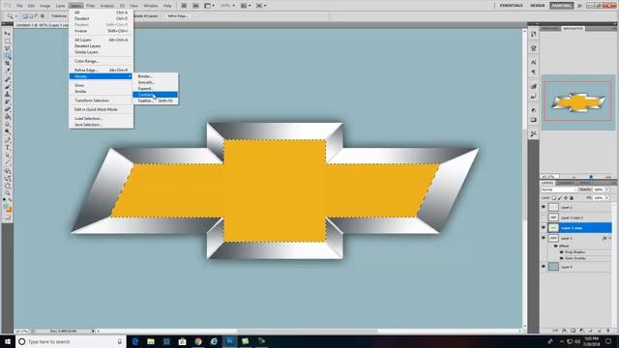Hide Layer 0 using its eye icon

tap(544, 267)
